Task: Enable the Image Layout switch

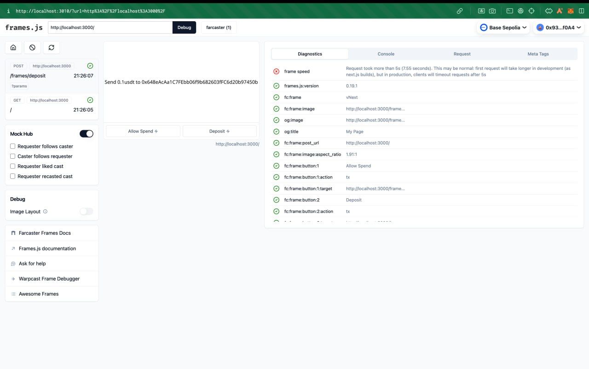Action: point(87,212)
